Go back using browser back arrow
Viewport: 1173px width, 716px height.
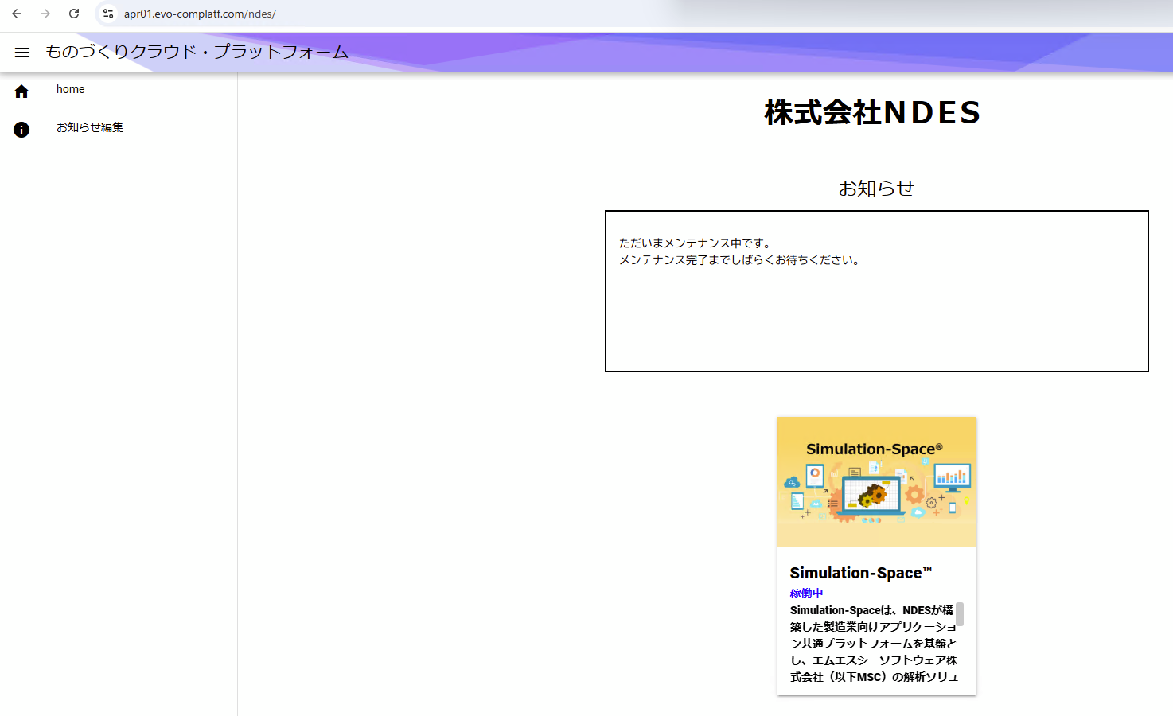[x=17, y=14]
